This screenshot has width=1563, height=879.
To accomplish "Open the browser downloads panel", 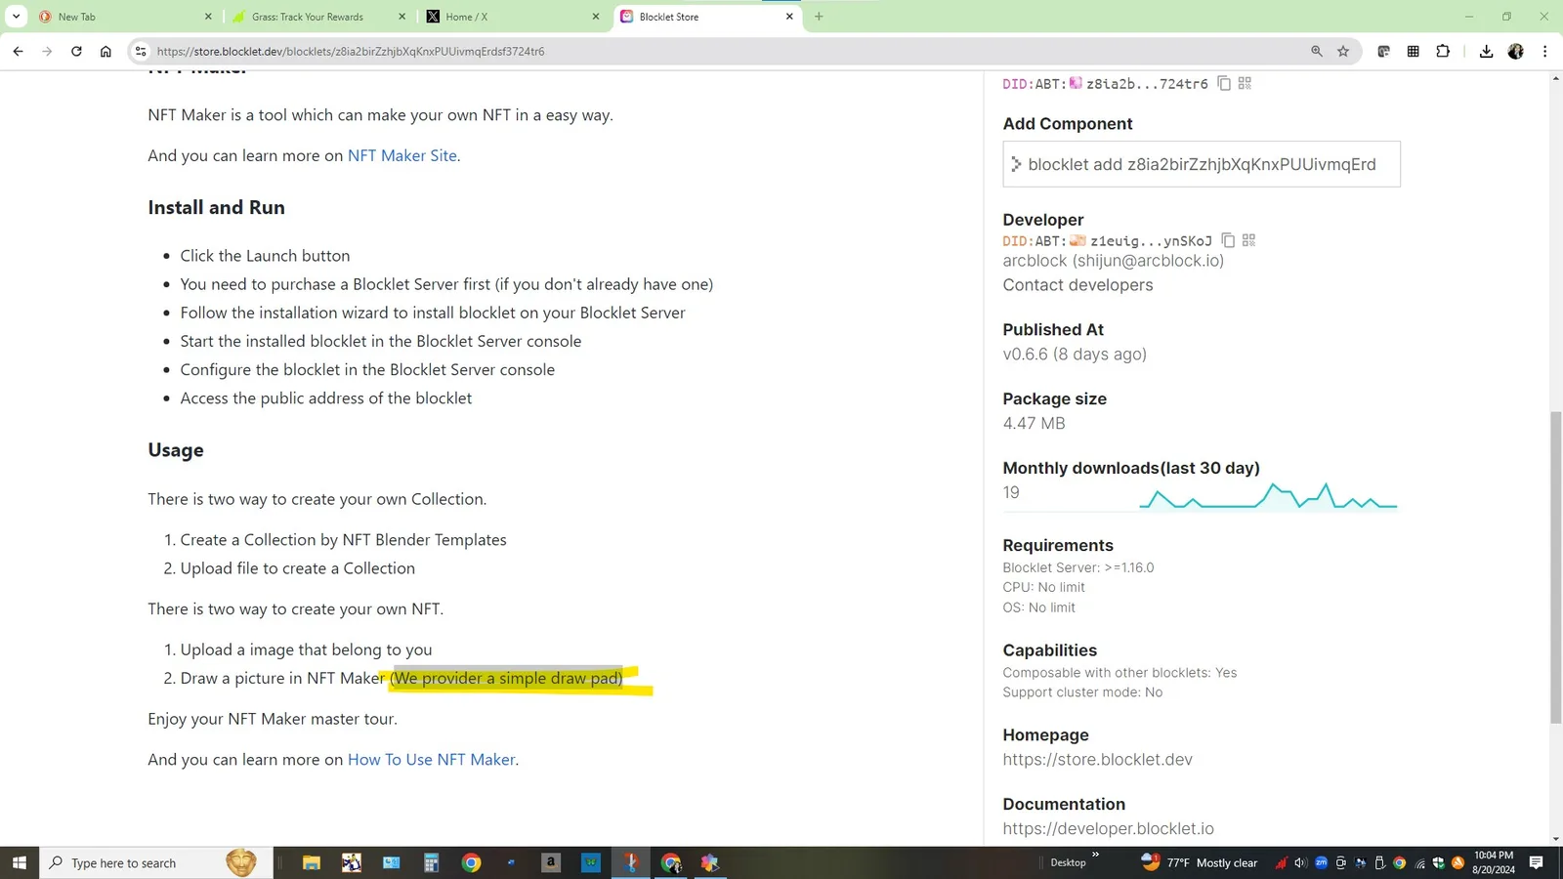I will pos(1486,51).
